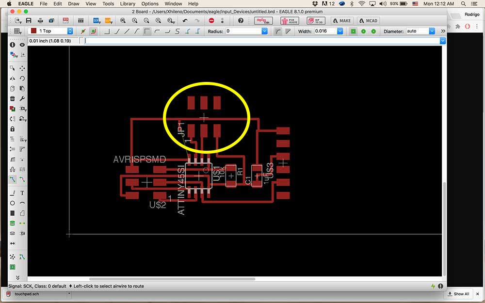
Task: Open the Edit menu
Action: point(58,4)
